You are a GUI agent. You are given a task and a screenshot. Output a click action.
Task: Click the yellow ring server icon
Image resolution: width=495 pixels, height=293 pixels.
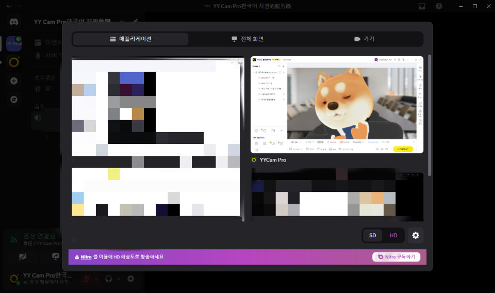coord(14,62)
